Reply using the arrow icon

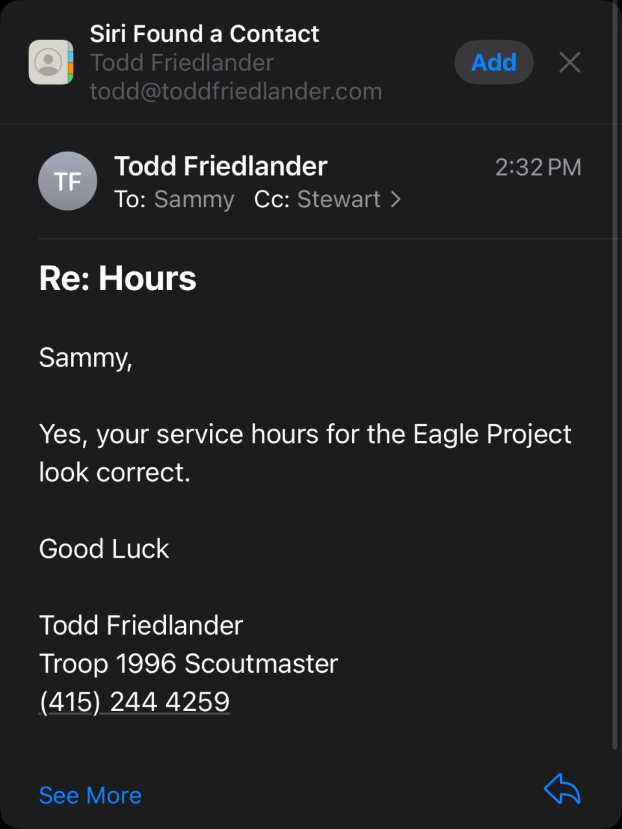tap(562, 789)
